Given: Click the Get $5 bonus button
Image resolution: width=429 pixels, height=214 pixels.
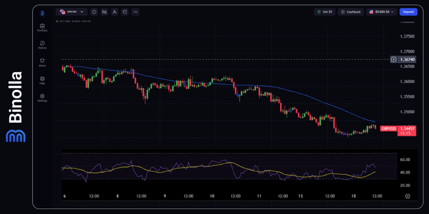Looking at the screenshot, I should click(x=325, y=12).
